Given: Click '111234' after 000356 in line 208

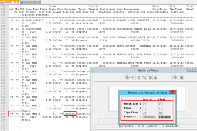Looking at the screenshot, I should (x=145, y=40).
